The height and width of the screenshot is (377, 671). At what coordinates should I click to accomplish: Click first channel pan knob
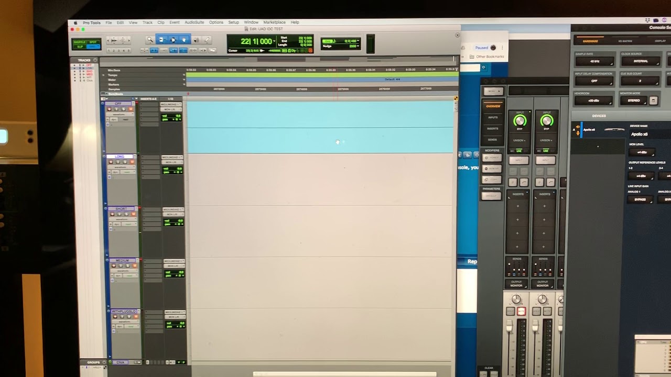pyautogui.click(x=516, y=300)
